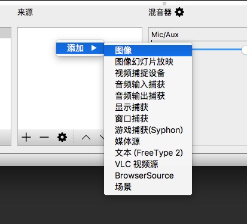Choose VLC 视频源 option
The height and width of the screenshot is (224, 247).
point(148,164)
